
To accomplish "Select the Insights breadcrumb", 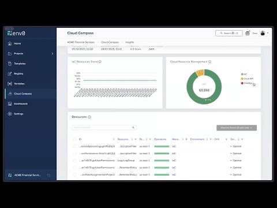I will click(130, 42).
